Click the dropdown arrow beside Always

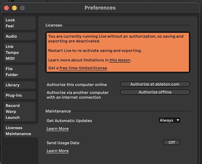178,120
